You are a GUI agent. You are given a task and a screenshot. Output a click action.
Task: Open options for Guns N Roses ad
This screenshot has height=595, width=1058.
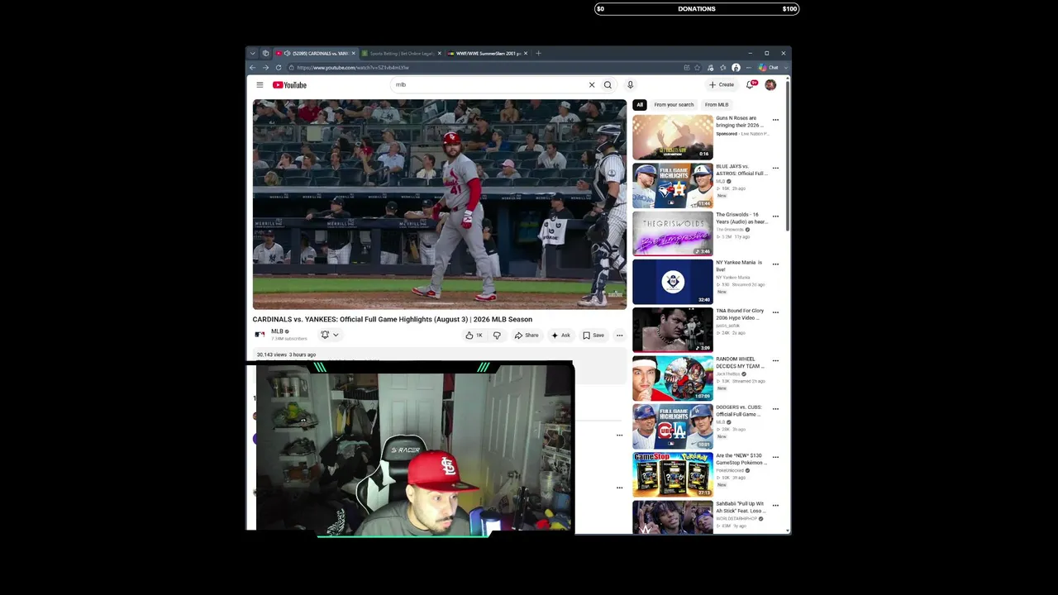coord(775,120)
